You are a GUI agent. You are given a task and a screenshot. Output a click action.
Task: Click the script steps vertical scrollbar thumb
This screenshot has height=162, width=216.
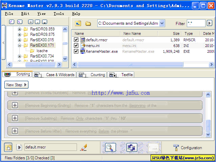click(x=208, y=125)
